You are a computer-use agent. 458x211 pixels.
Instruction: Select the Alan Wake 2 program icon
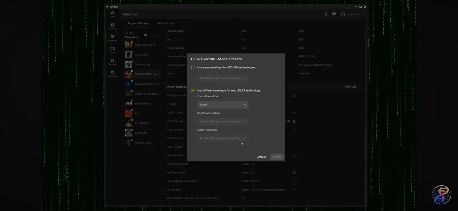[x=129, y=55]
